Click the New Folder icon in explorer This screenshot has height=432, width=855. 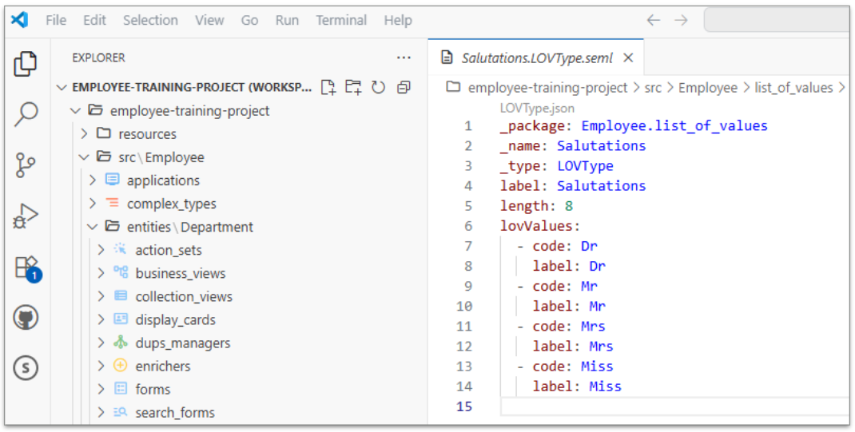(x=353, y=87)
